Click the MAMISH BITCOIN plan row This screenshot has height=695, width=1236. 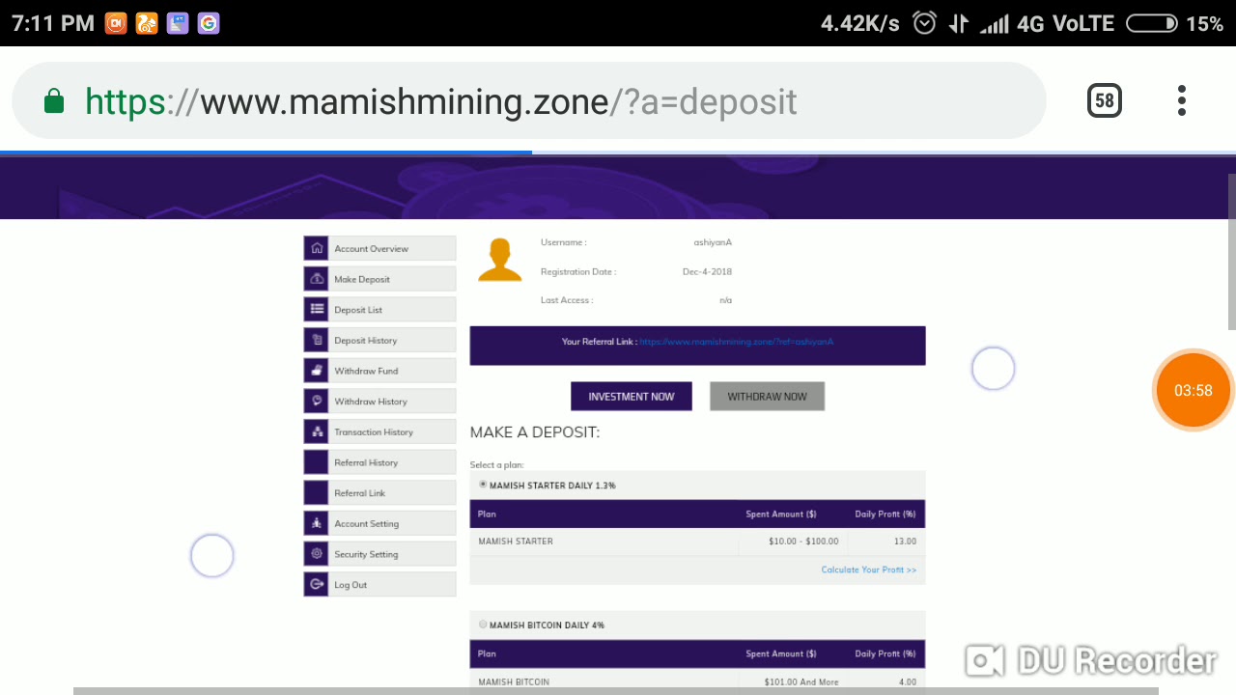(x=697, y=681)
